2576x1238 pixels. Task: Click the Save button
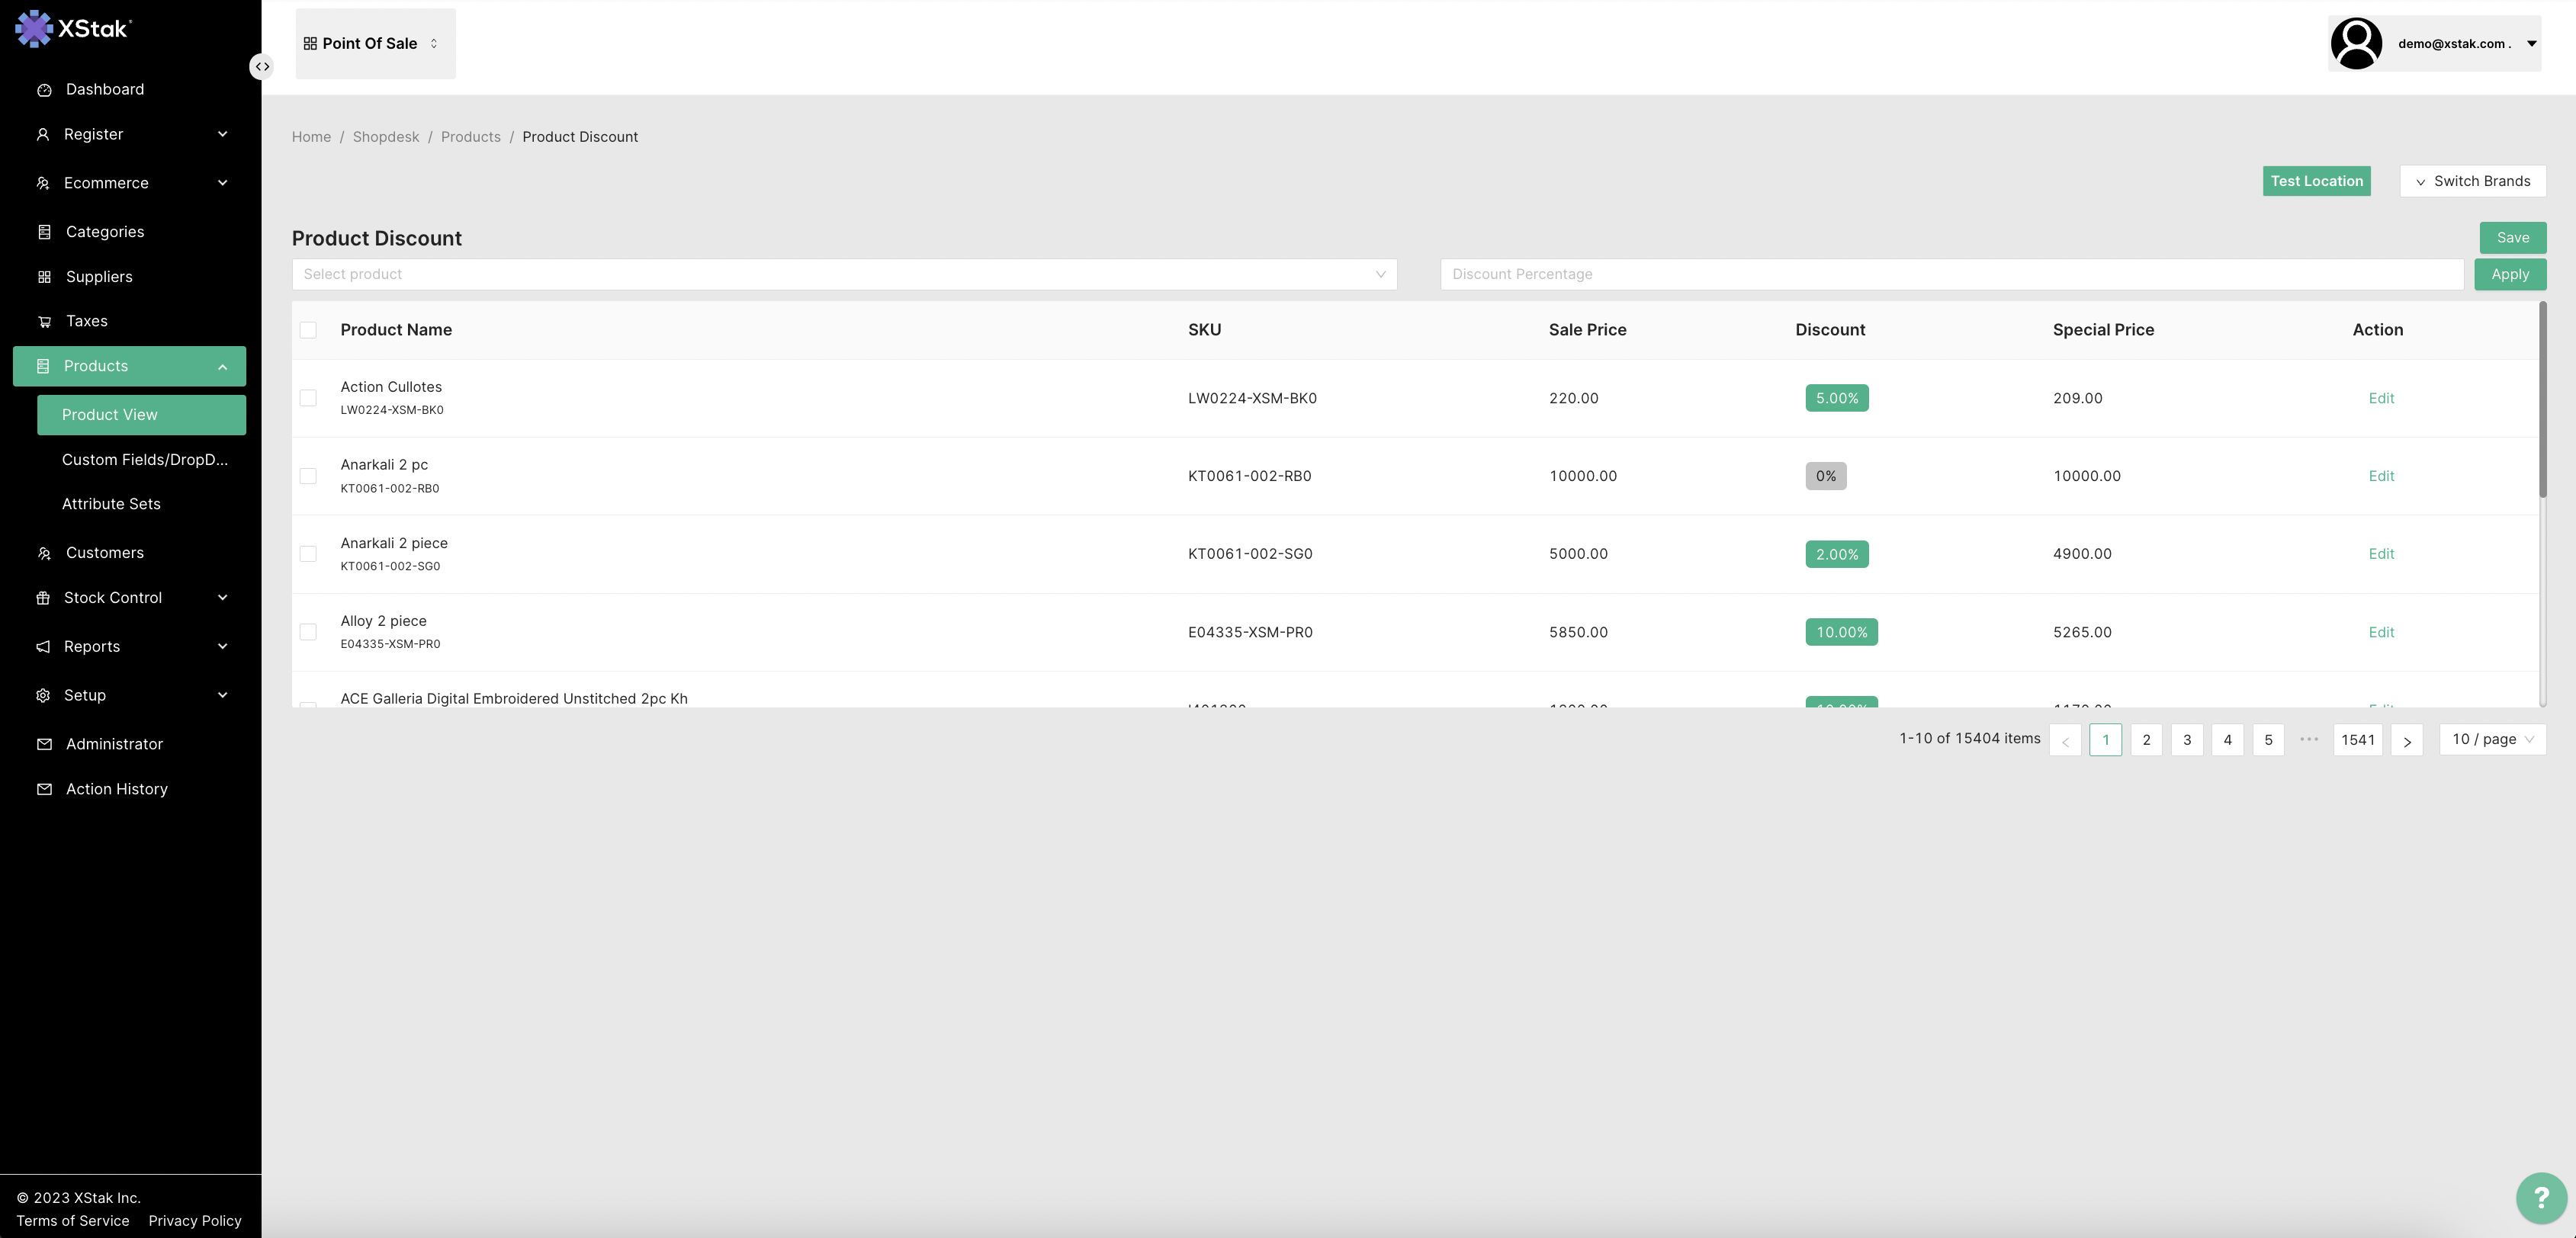point(2512,238)
